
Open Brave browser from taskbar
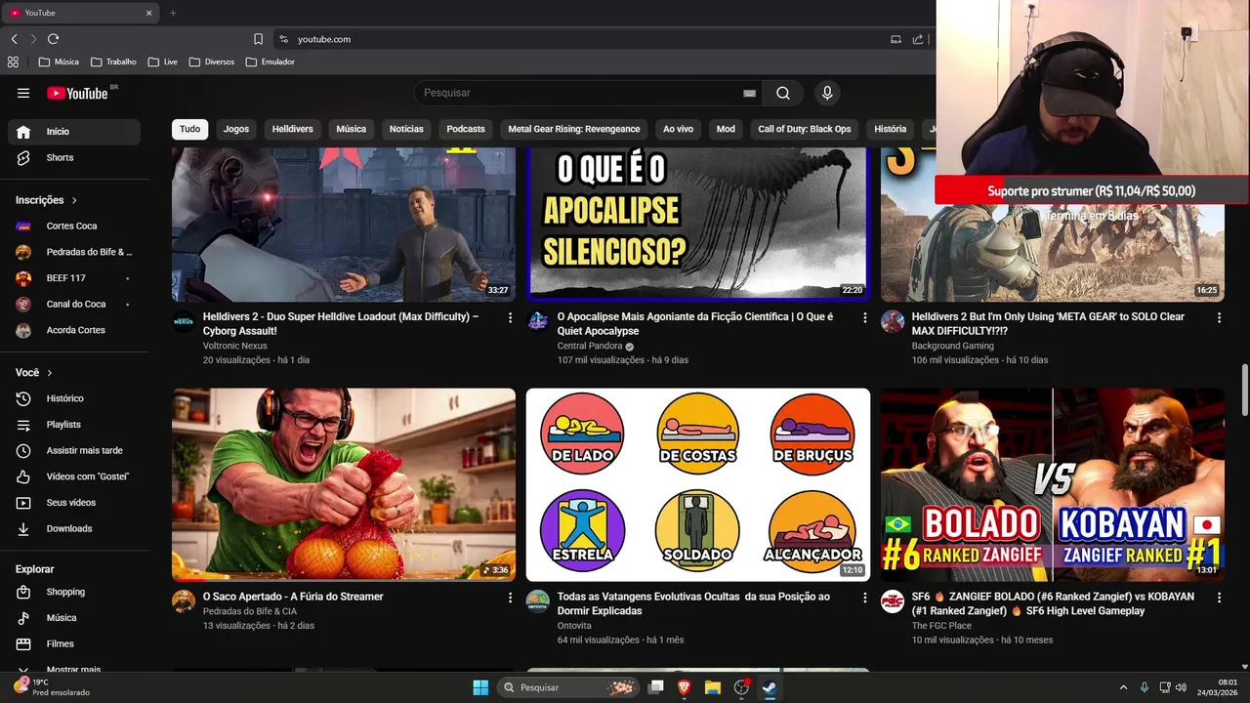tap(684, 687)
